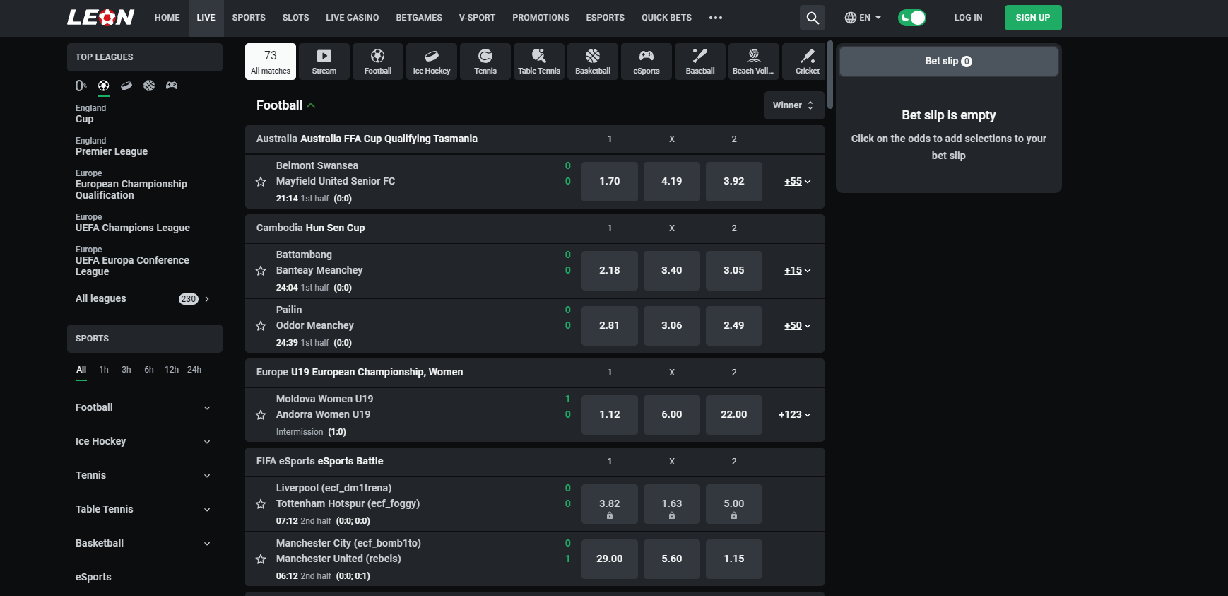Image resolution: width=1228 pixels, height=596 pixels.
Task: Bet on 29.00 odds for Manchester City
Action: 610,559
